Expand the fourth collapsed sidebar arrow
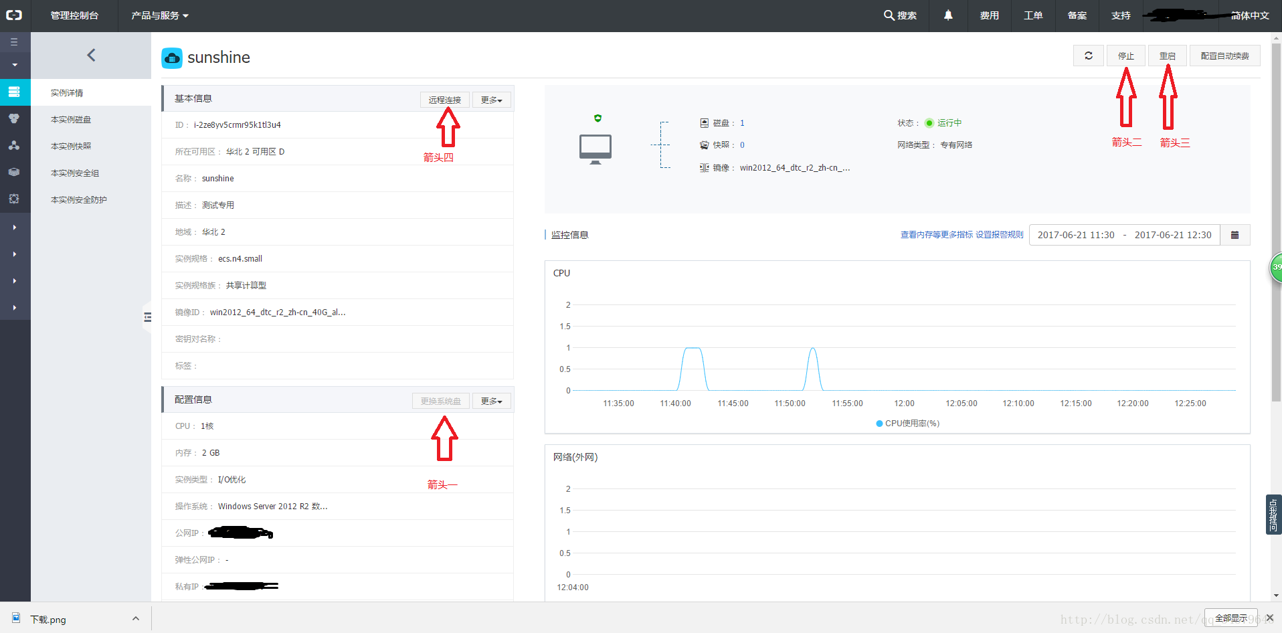 pos(15,308)
